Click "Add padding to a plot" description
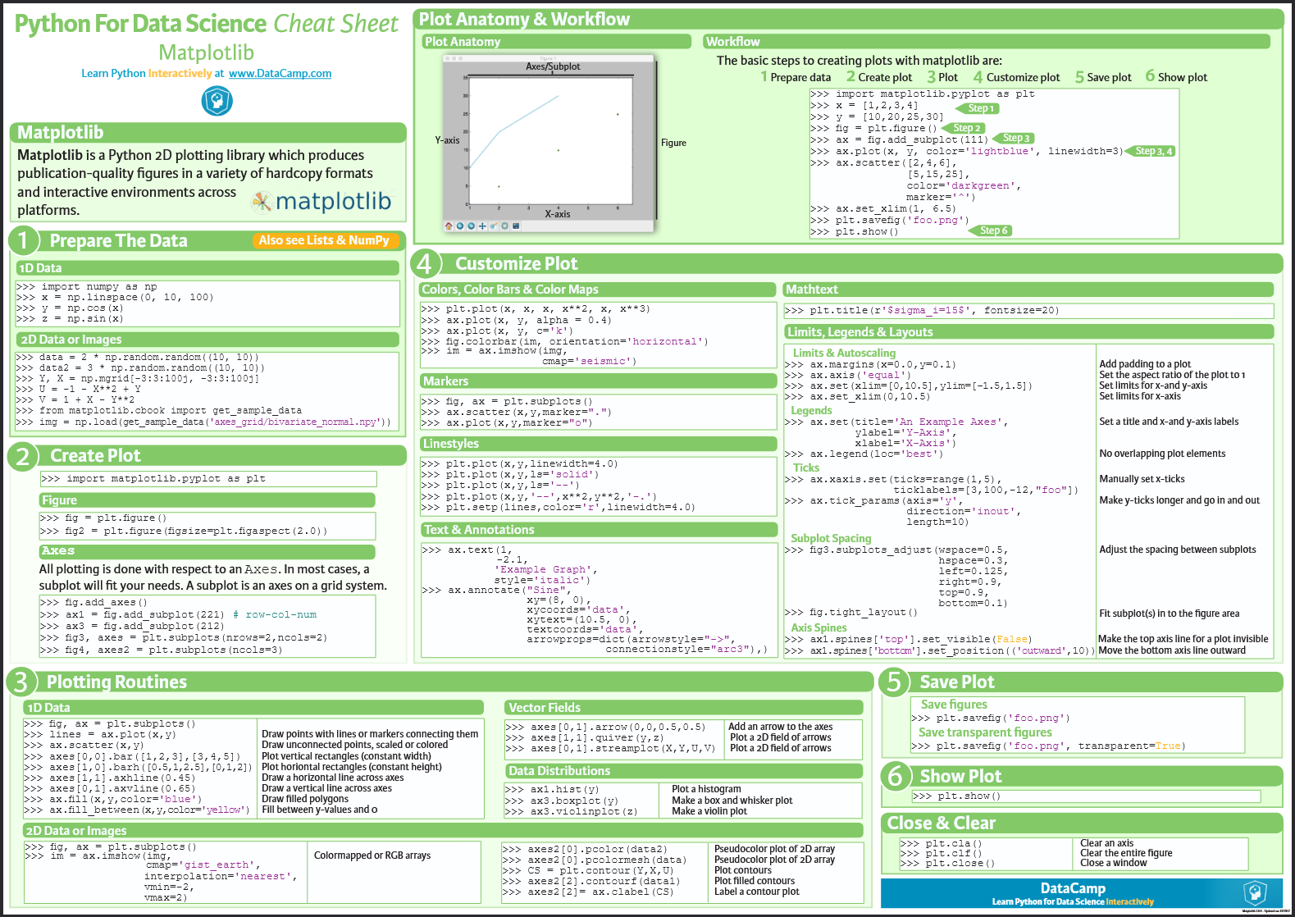This screenshot has height=917, width=1295. click(1145, 364)
